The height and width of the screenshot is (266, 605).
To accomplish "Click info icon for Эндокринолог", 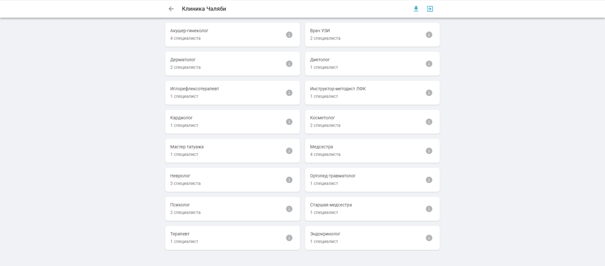I will 429,238.
